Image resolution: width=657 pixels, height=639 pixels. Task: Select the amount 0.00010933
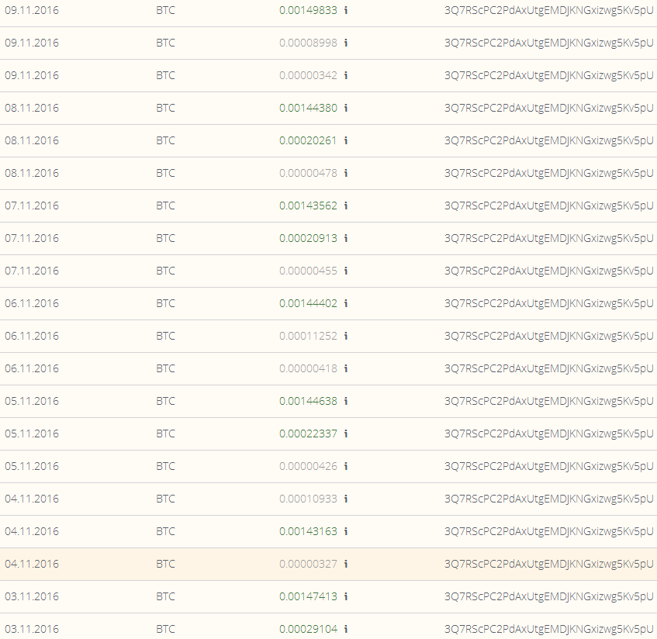(308, 499)
